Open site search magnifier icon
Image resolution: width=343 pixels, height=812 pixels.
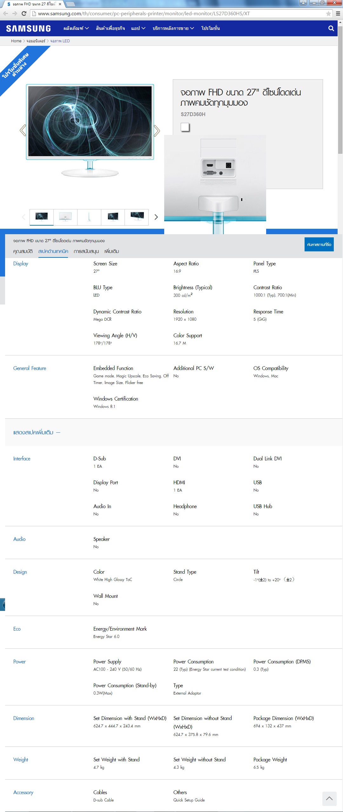[331, 28]
